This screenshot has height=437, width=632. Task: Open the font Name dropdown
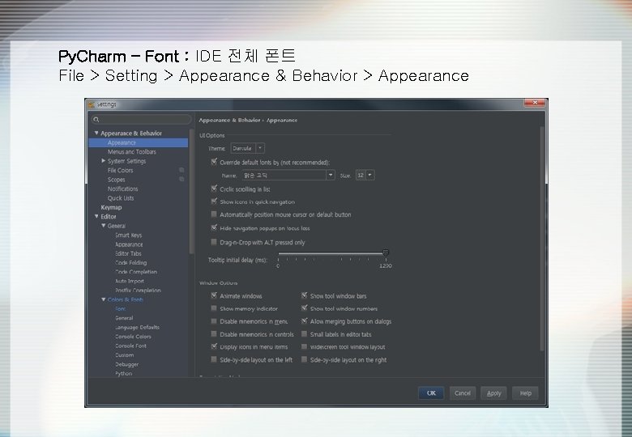[x=288, y=175]
